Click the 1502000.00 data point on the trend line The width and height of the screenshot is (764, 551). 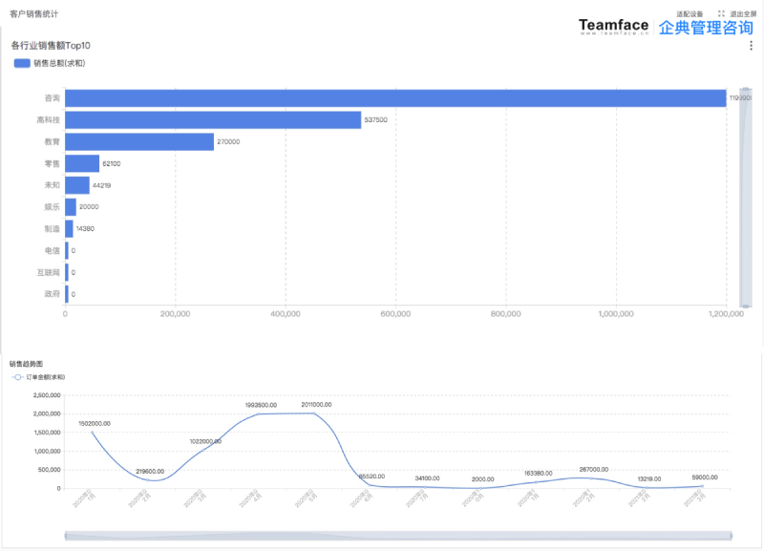click(x=92, y=433)
